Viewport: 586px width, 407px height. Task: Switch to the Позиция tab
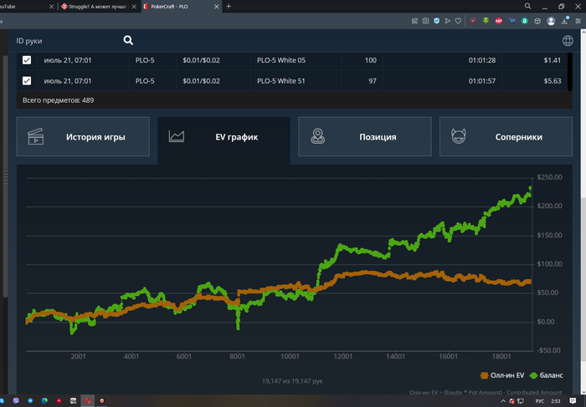365,136
